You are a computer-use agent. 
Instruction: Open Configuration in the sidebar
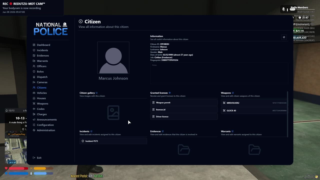(45, 125)
